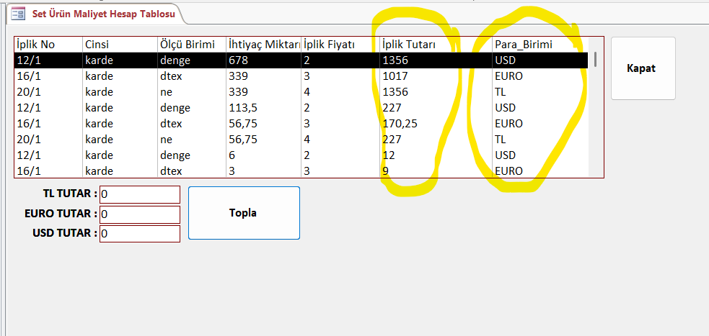
Task: Click into the EURO TUTAR field
Action: (x=139, y=214)
